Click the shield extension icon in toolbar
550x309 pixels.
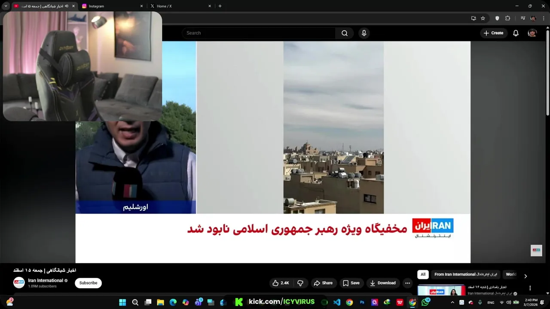(497, 18)
